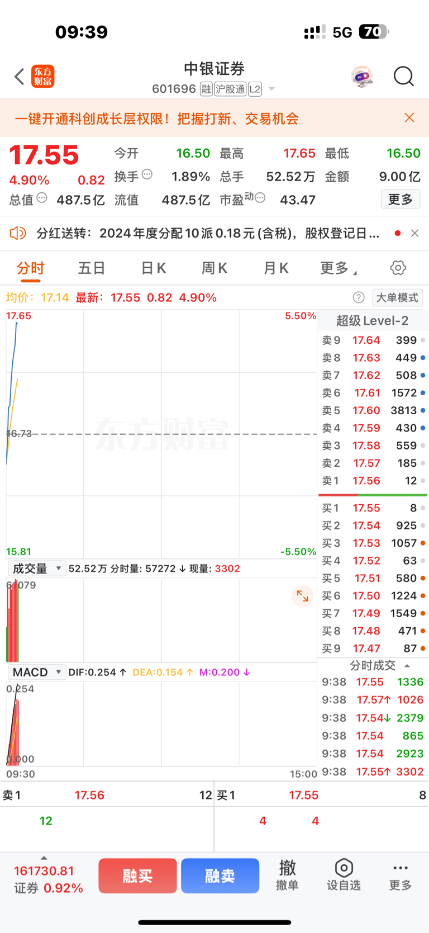Open 超级Level-2 header
Screen dimensions: 429x933
click(x=372, y=320)
